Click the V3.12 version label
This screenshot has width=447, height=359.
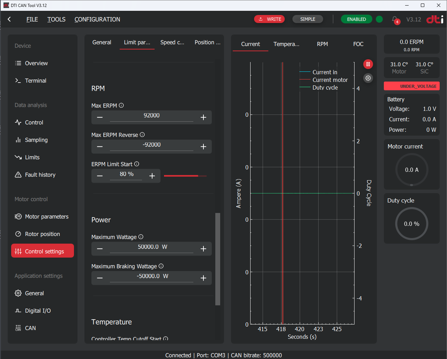pos(414,20)
